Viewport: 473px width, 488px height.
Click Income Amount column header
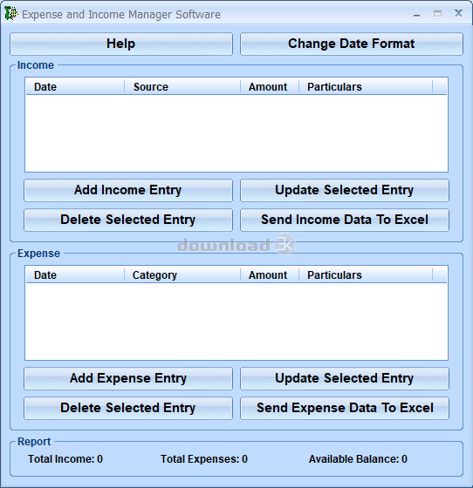tap(270, 86)
